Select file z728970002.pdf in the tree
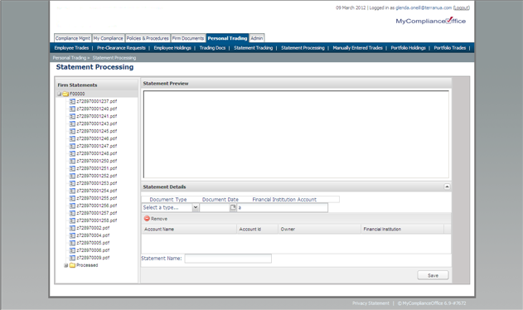The height and width of the screenshot is (310, 523). (93, 228)
